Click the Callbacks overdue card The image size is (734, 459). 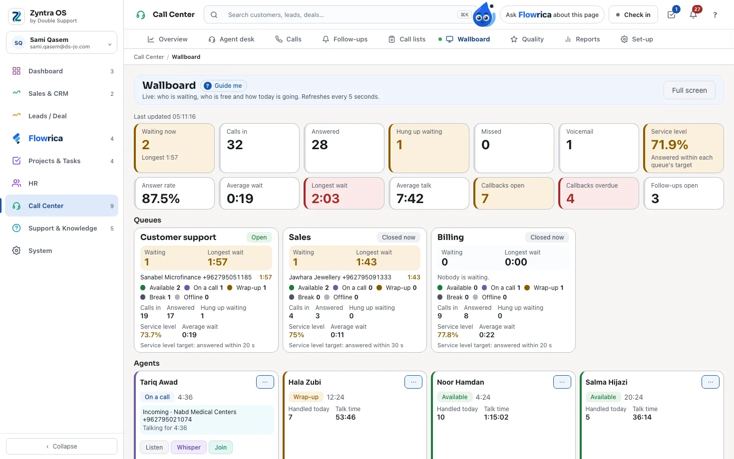click(x=599, y=193)
